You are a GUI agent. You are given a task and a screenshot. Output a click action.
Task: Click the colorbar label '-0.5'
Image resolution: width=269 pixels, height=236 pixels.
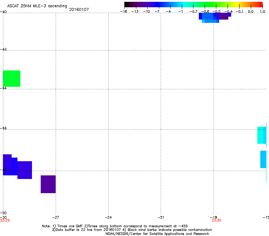tap(217, 12)
